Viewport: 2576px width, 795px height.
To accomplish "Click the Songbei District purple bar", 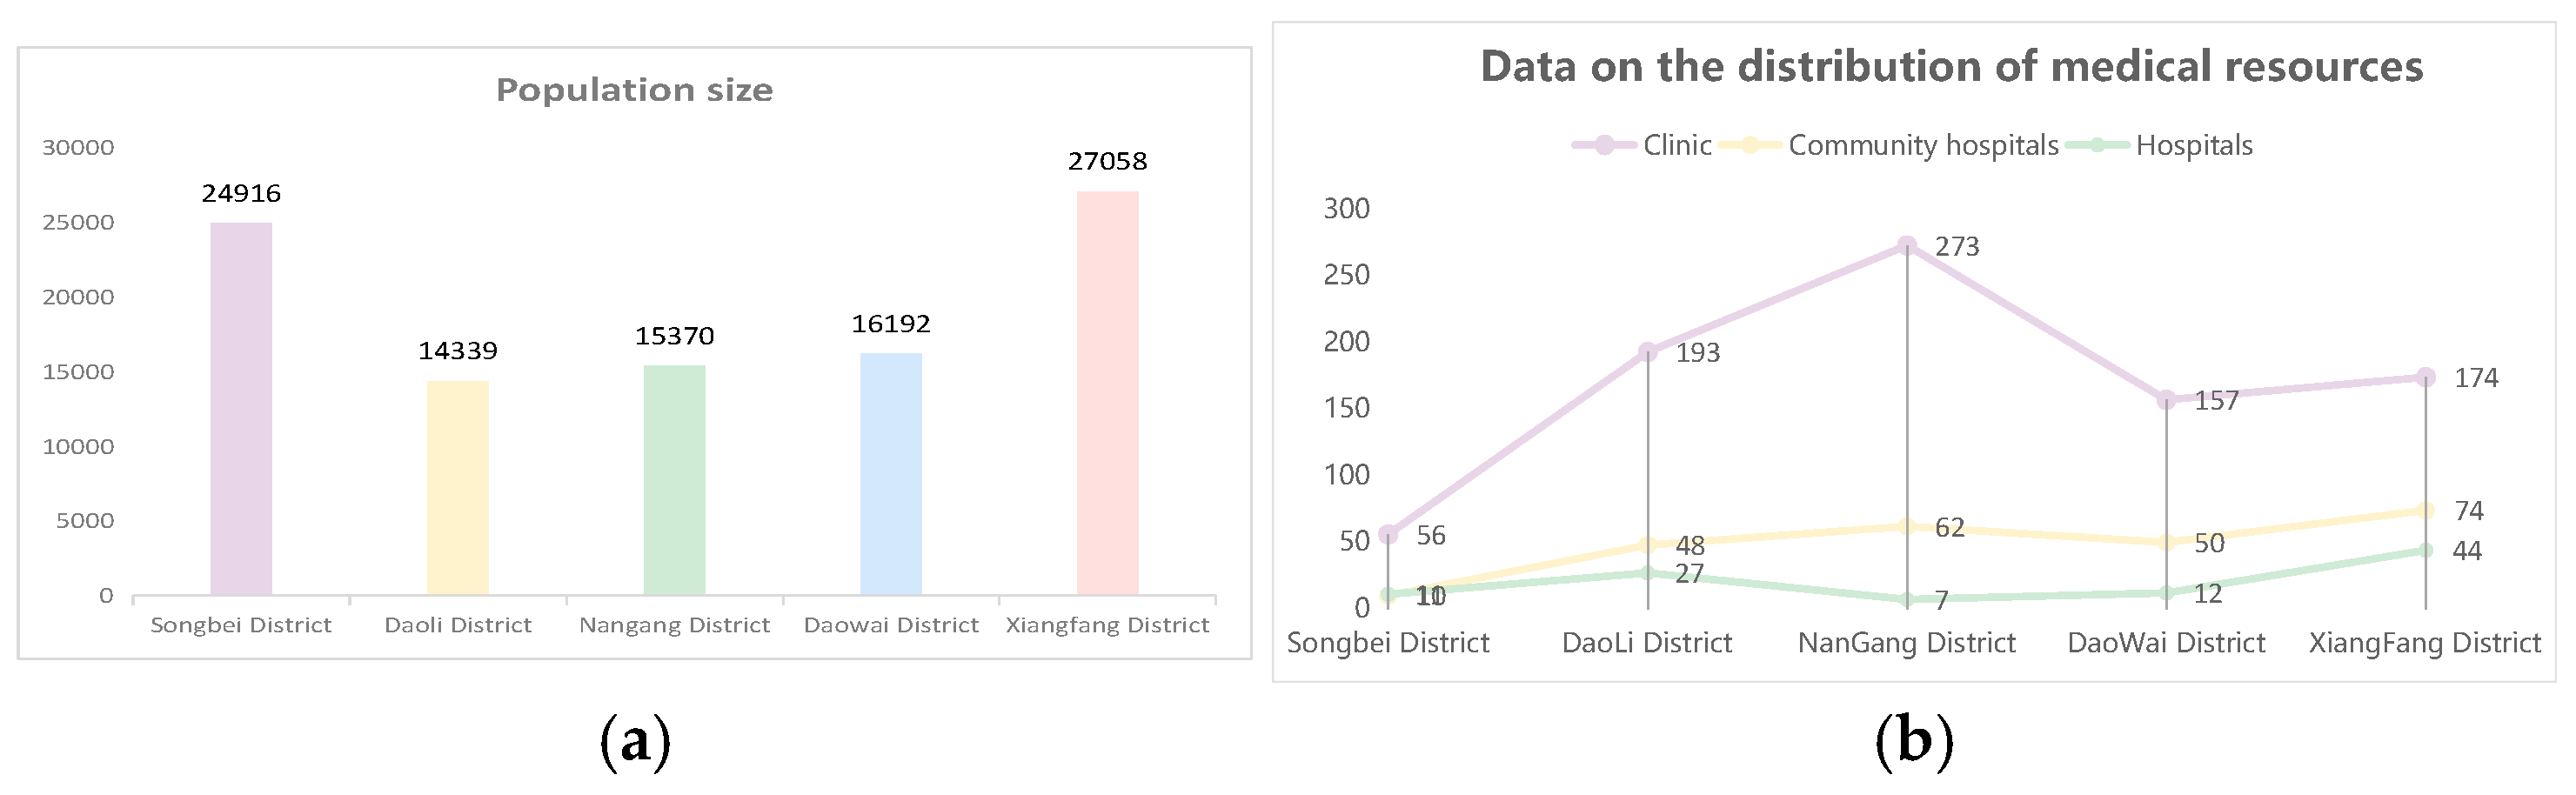I will tap(241, 408).
